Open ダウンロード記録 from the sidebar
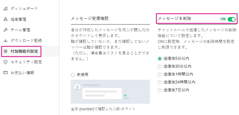 (26, 41)
